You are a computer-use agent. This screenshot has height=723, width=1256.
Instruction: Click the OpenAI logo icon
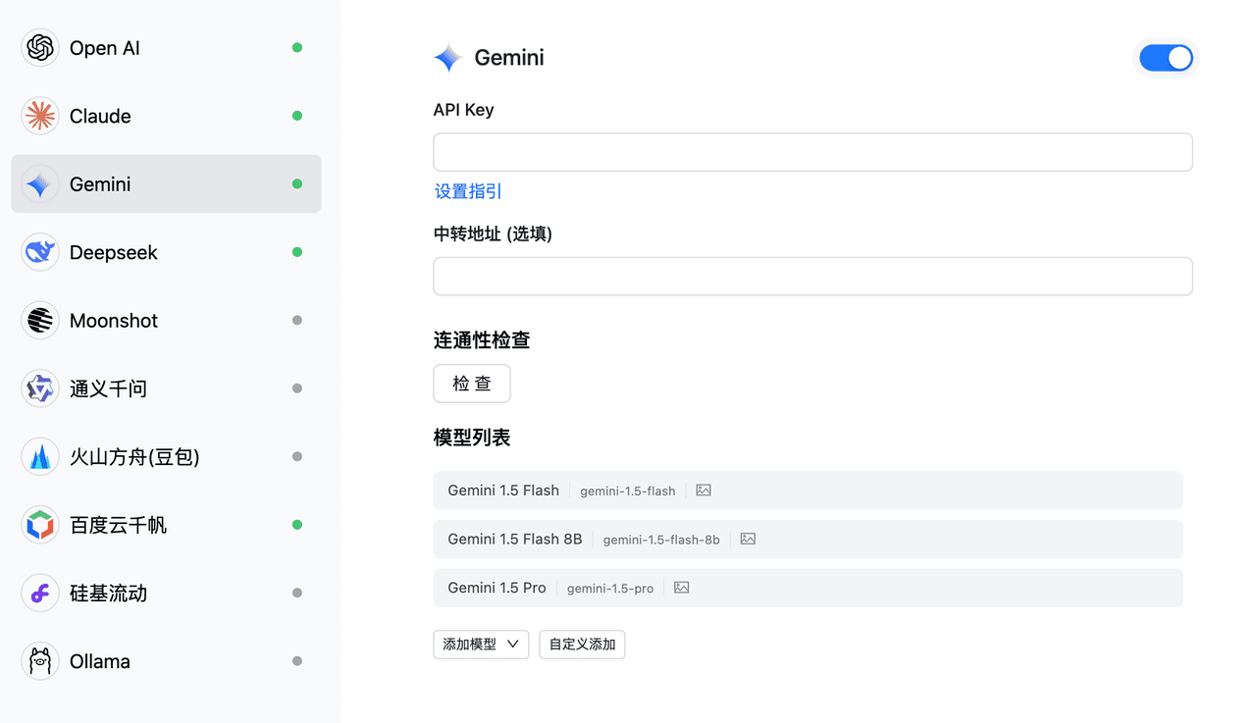40,48
